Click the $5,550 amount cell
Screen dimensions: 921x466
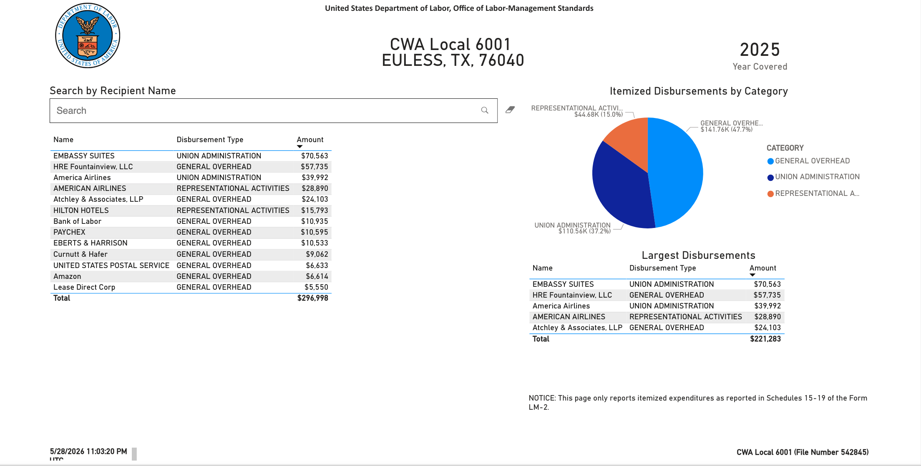(x=316, y=287)
